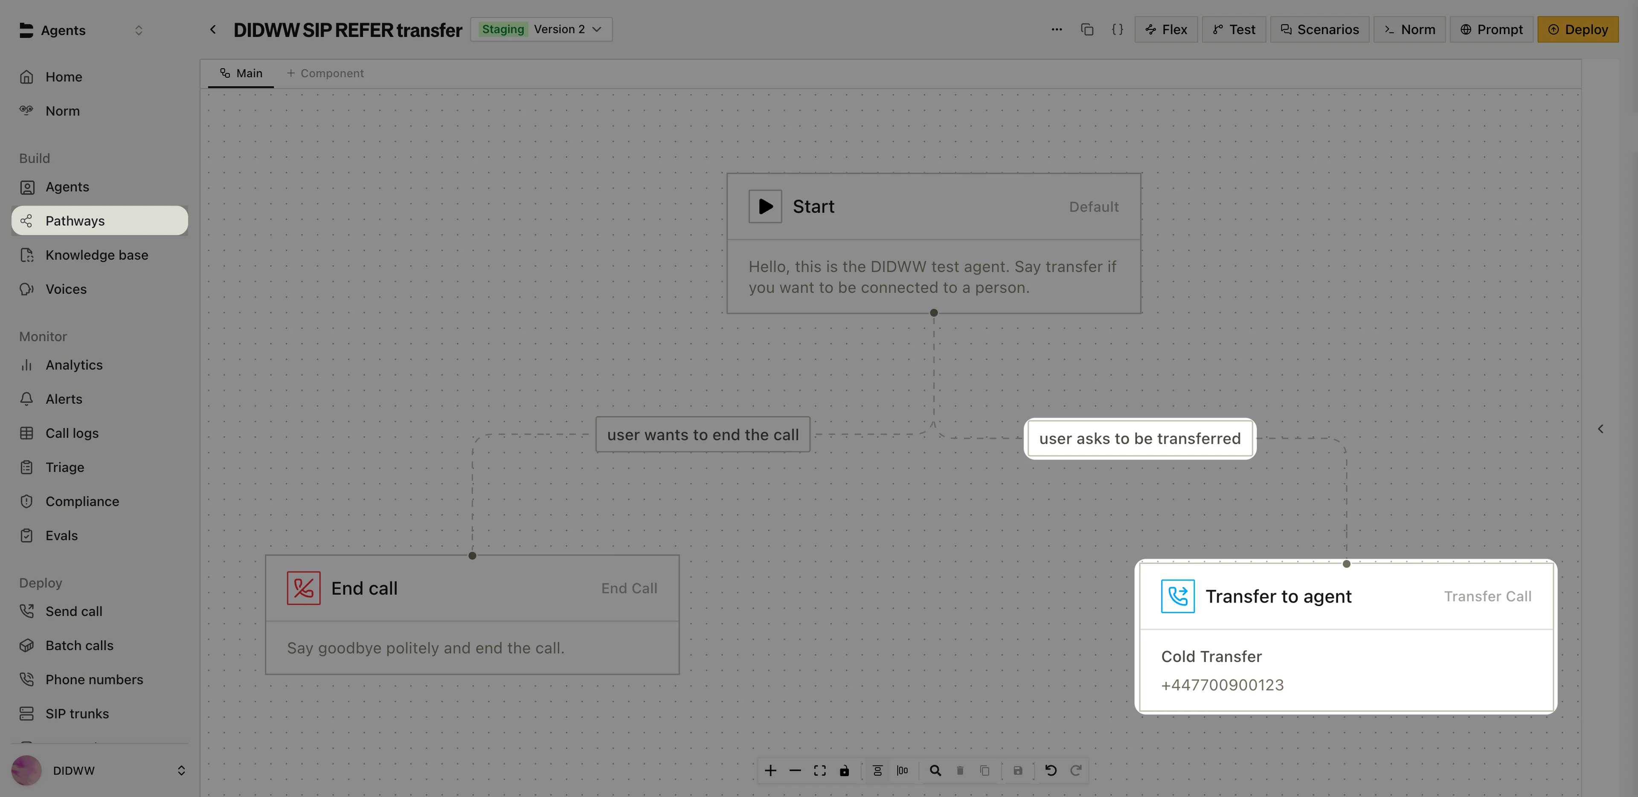1638x797 pixels.
Task: Expand the DIDWW account menu
Action: (x=99, y=770)
